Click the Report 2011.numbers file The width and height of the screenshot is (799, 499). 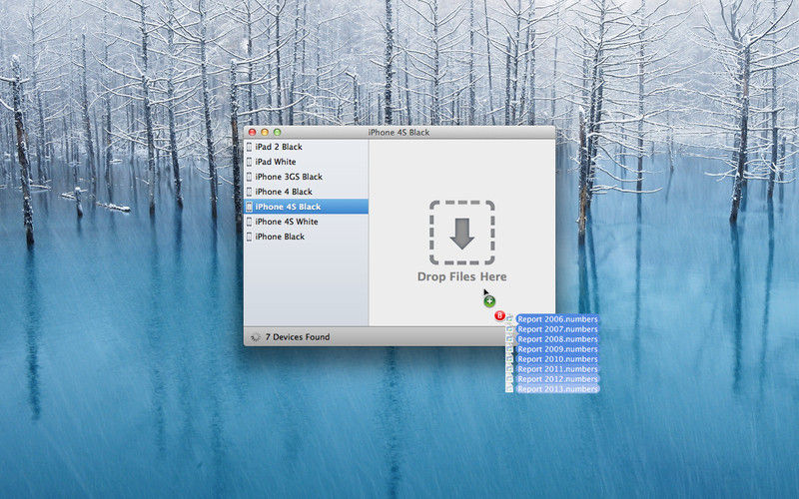click(557, 369)
